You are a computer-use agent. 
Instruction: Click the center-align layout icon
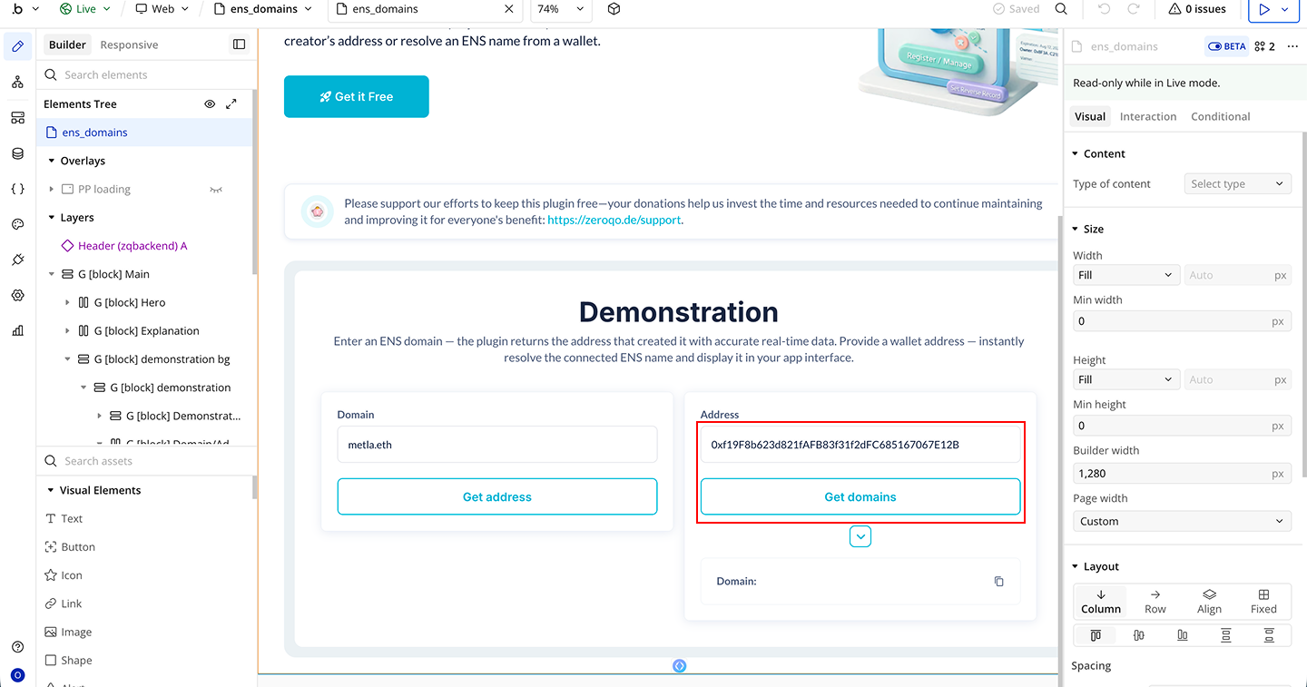click(1139, 635)
